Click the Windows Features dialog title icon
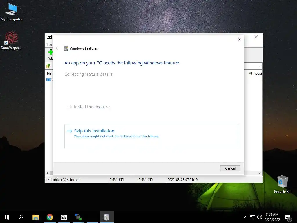This screenshot has height=223, width=297. (66, 48)
